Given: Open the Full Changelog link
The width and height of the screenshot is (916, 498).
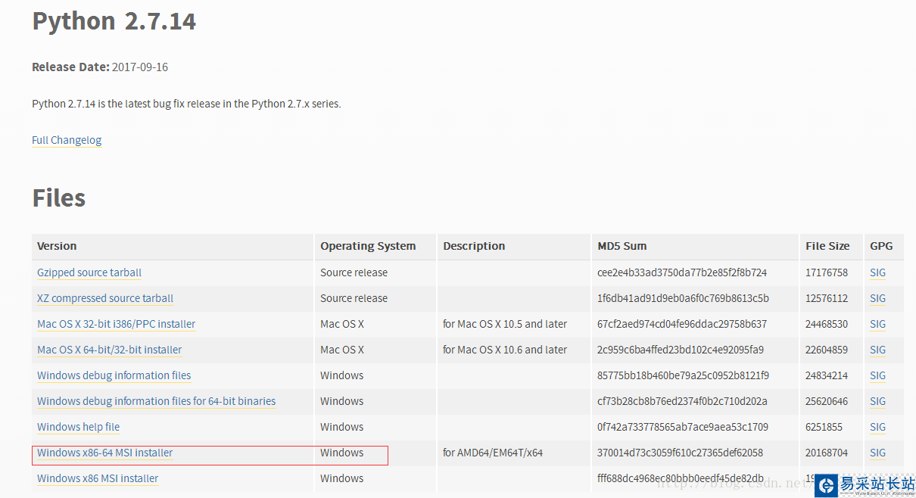Looking at the screenshot, I should click(x=67, y=140).
